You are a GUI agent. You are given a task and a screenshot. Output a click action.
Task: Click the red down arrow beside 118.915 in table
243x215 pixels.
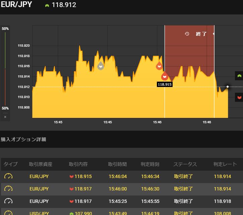[71, 176]
